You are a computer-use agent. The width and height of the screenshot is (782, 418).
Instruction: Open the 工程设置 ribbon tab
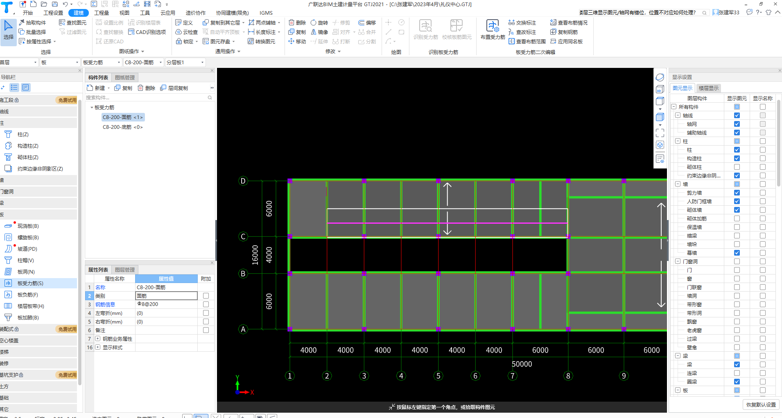(x=53, y=13)
